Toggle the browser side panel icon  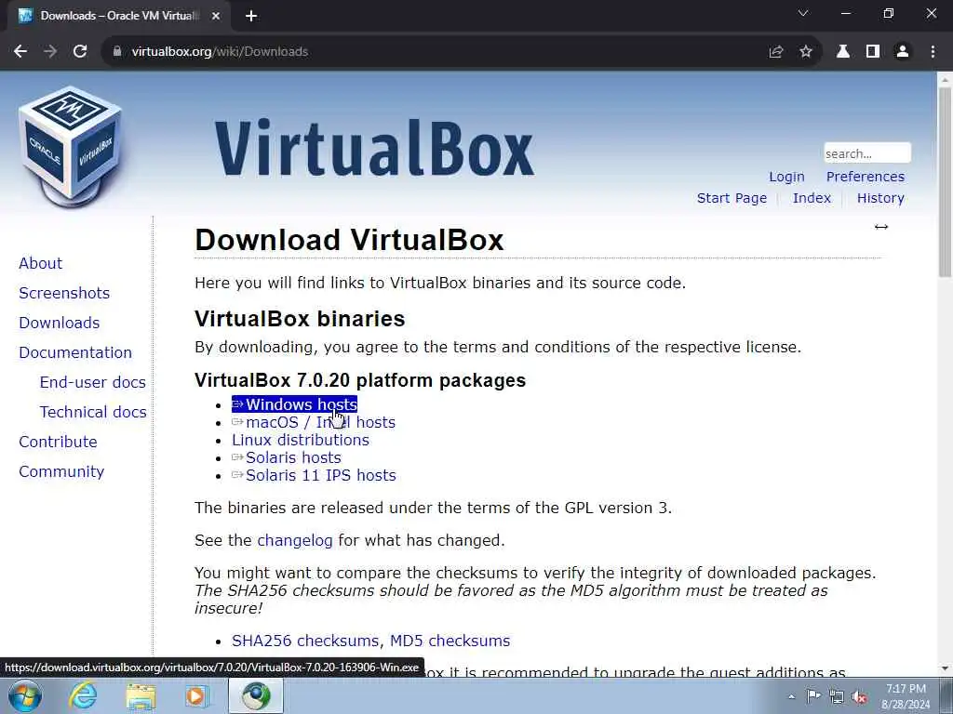point(873,52)
